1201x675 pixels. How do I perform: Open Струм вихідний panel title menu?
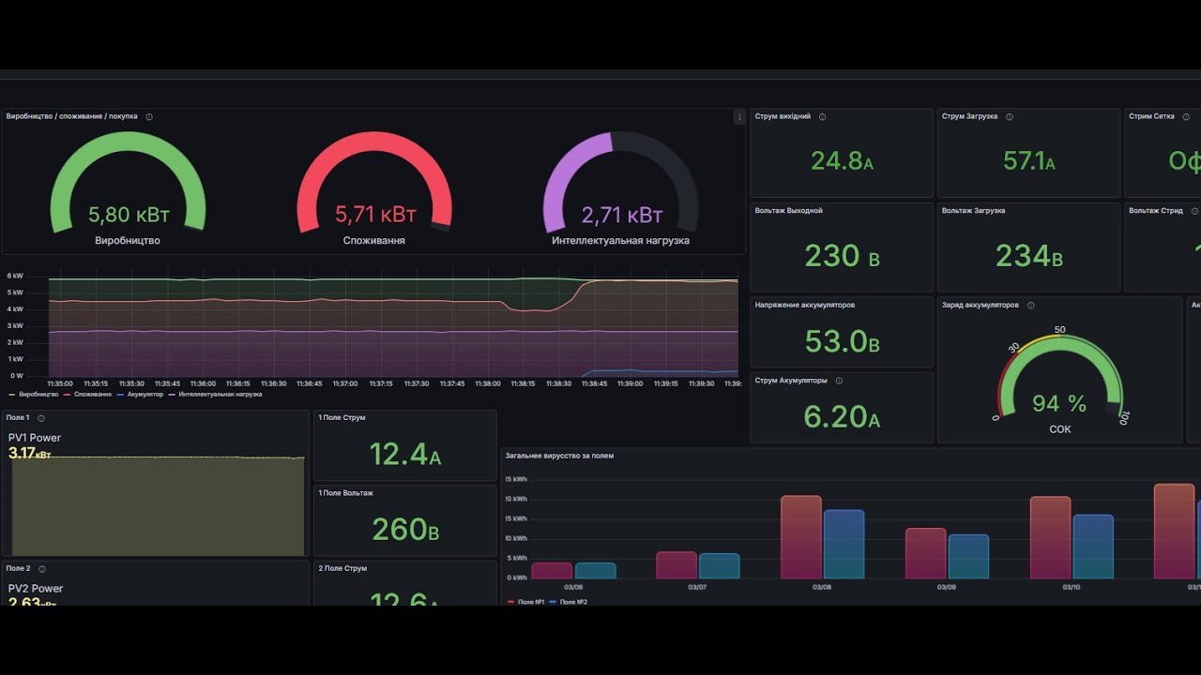pos(783,116)
